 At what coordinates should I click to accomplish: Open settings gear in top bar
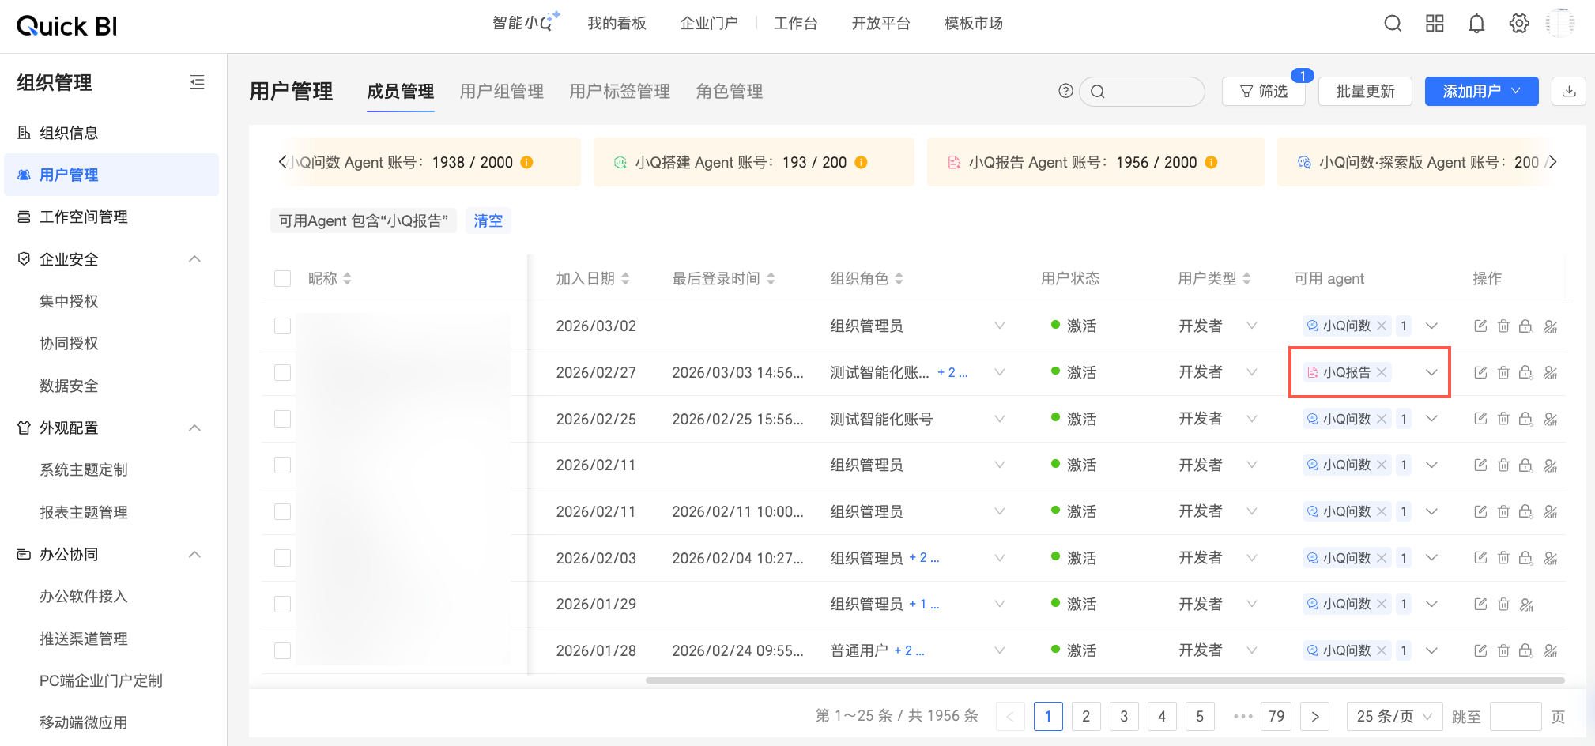[x=1518, y=24]
